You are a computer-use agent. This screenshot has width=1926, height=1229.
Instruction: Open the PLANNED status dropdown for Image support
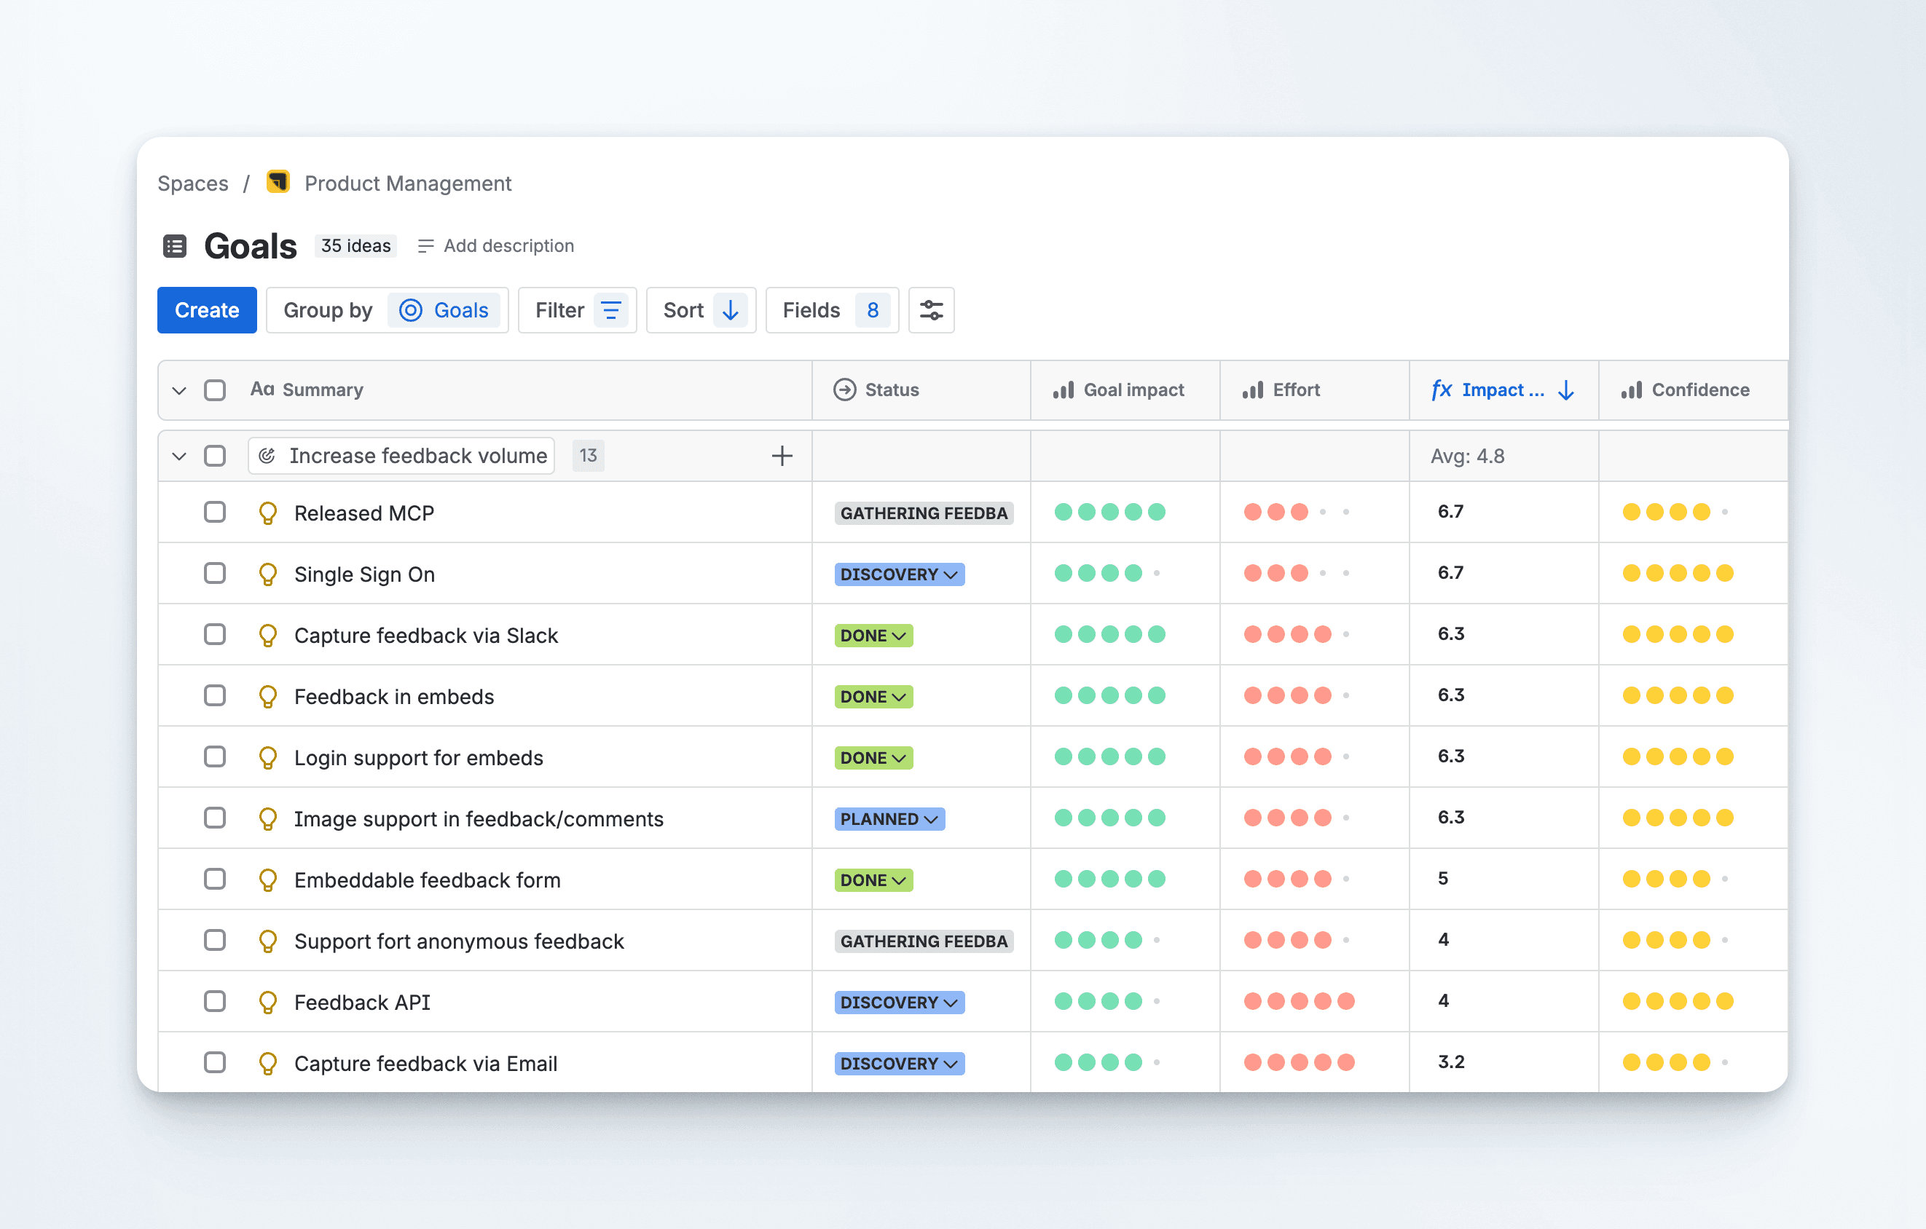click(889, 819)
